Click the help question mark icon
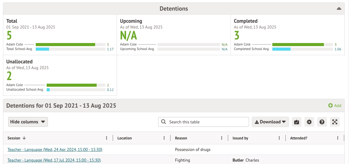 coord(322,122)
